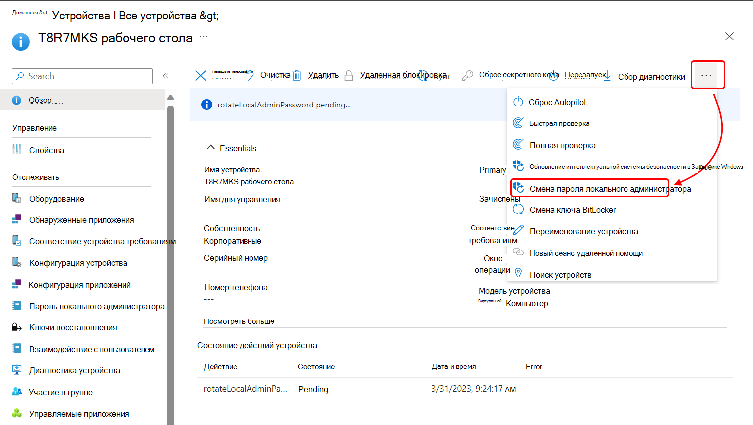The image size is (753, 425).
Task: Click the remote help session icon
Action: point(518,252)
